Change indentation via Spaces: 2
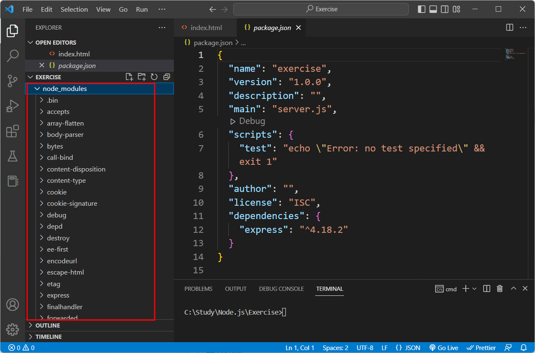Image resolution: width=535 pixels, height=353 pixels. click(x=335, y=348)
